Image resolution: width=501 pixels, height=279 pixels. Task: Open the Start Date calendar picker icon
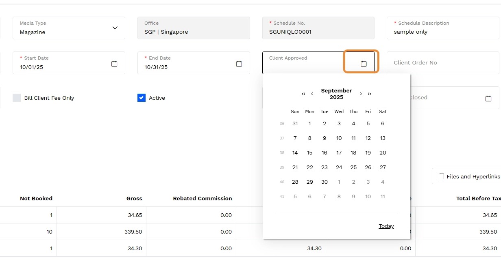pyautogui.click(x=114, y=64)
